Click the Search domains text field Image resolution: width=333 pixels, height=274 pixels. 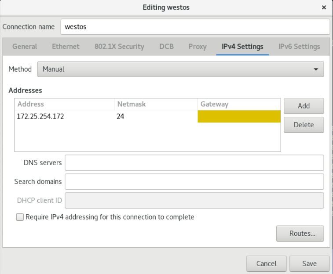click(x=194, y=182)
